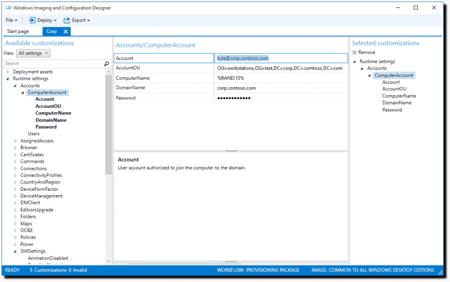Select AnimationDisabled under SMISettings
This screenshot has width=450, height=282.
point(48,258)
